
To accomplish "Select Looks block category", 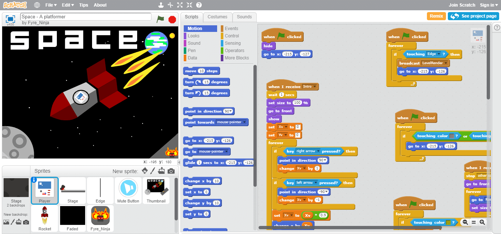I will [x=193, y=36].
